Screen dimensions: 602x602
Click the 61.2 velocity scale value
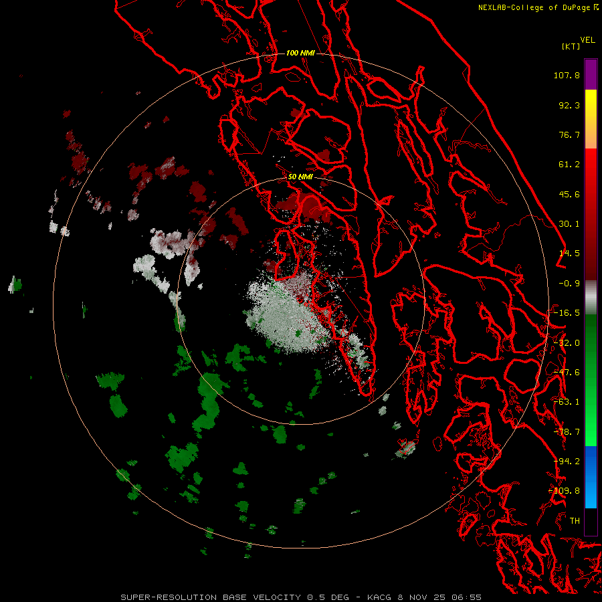pos(569,165)
